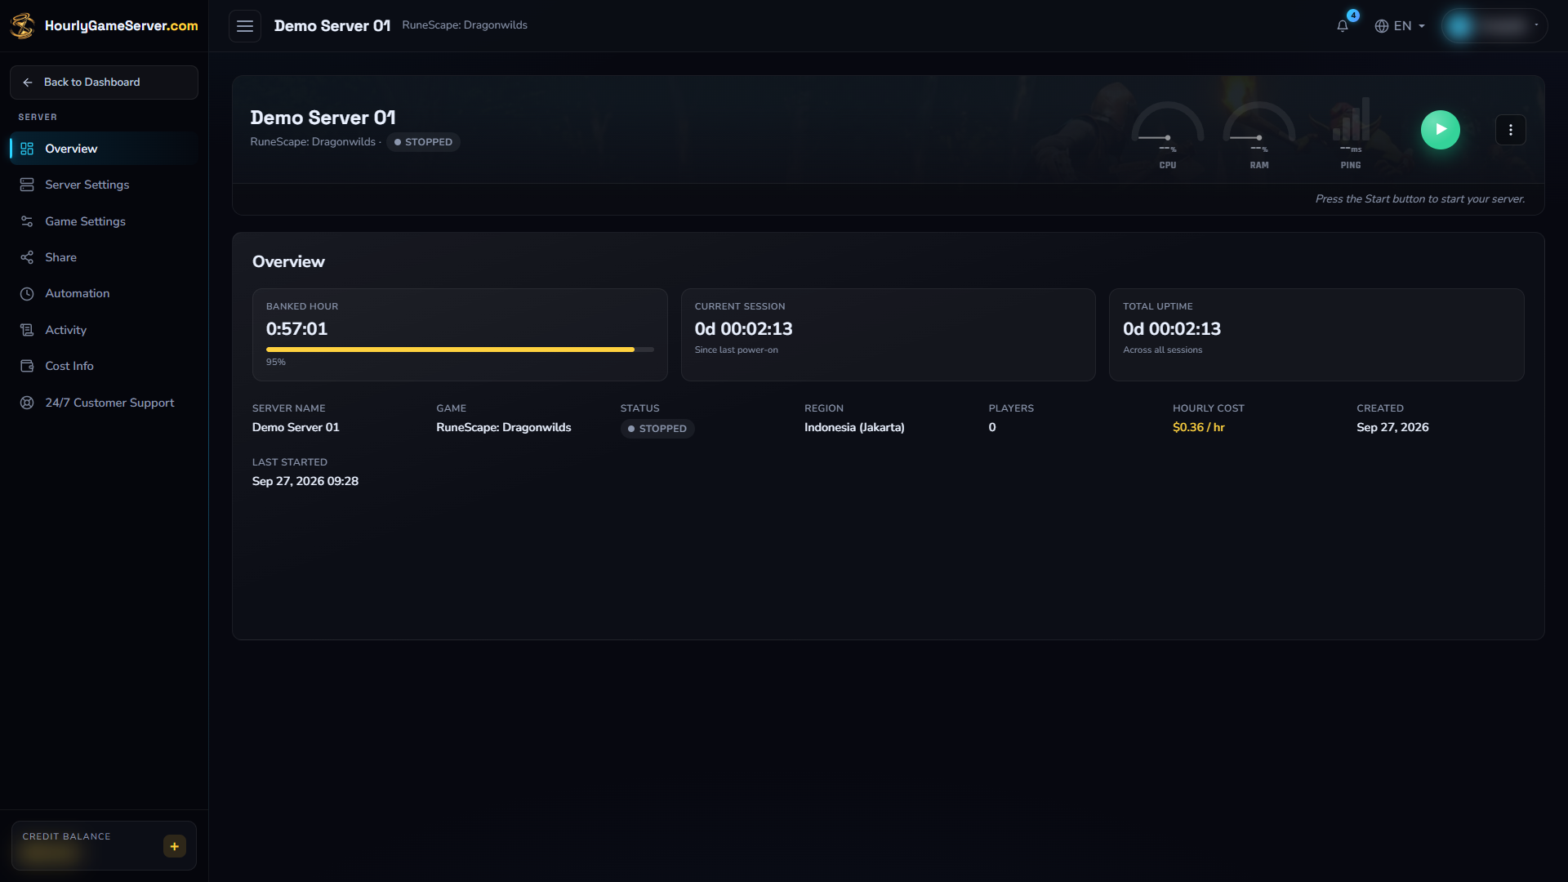Click the RAM gauge
The height and width of the screenshot is (882, 1568).
pyautogui.click(x=1259, y=135)
